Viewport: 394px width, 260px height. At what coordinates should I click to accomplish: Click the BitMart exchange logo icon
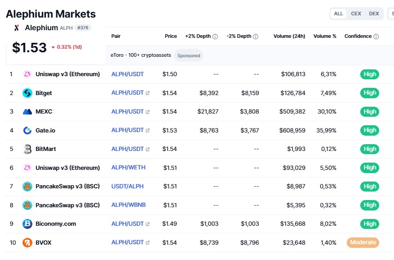[x=27, y=149]
